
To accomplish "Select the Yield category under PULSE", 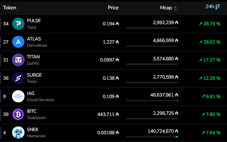I will [x=32, y=27].
